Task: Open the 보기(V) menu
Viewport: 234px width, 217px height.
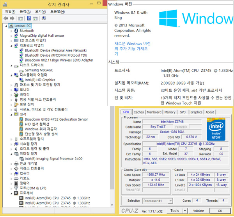Action: click(x=40, y=12)
